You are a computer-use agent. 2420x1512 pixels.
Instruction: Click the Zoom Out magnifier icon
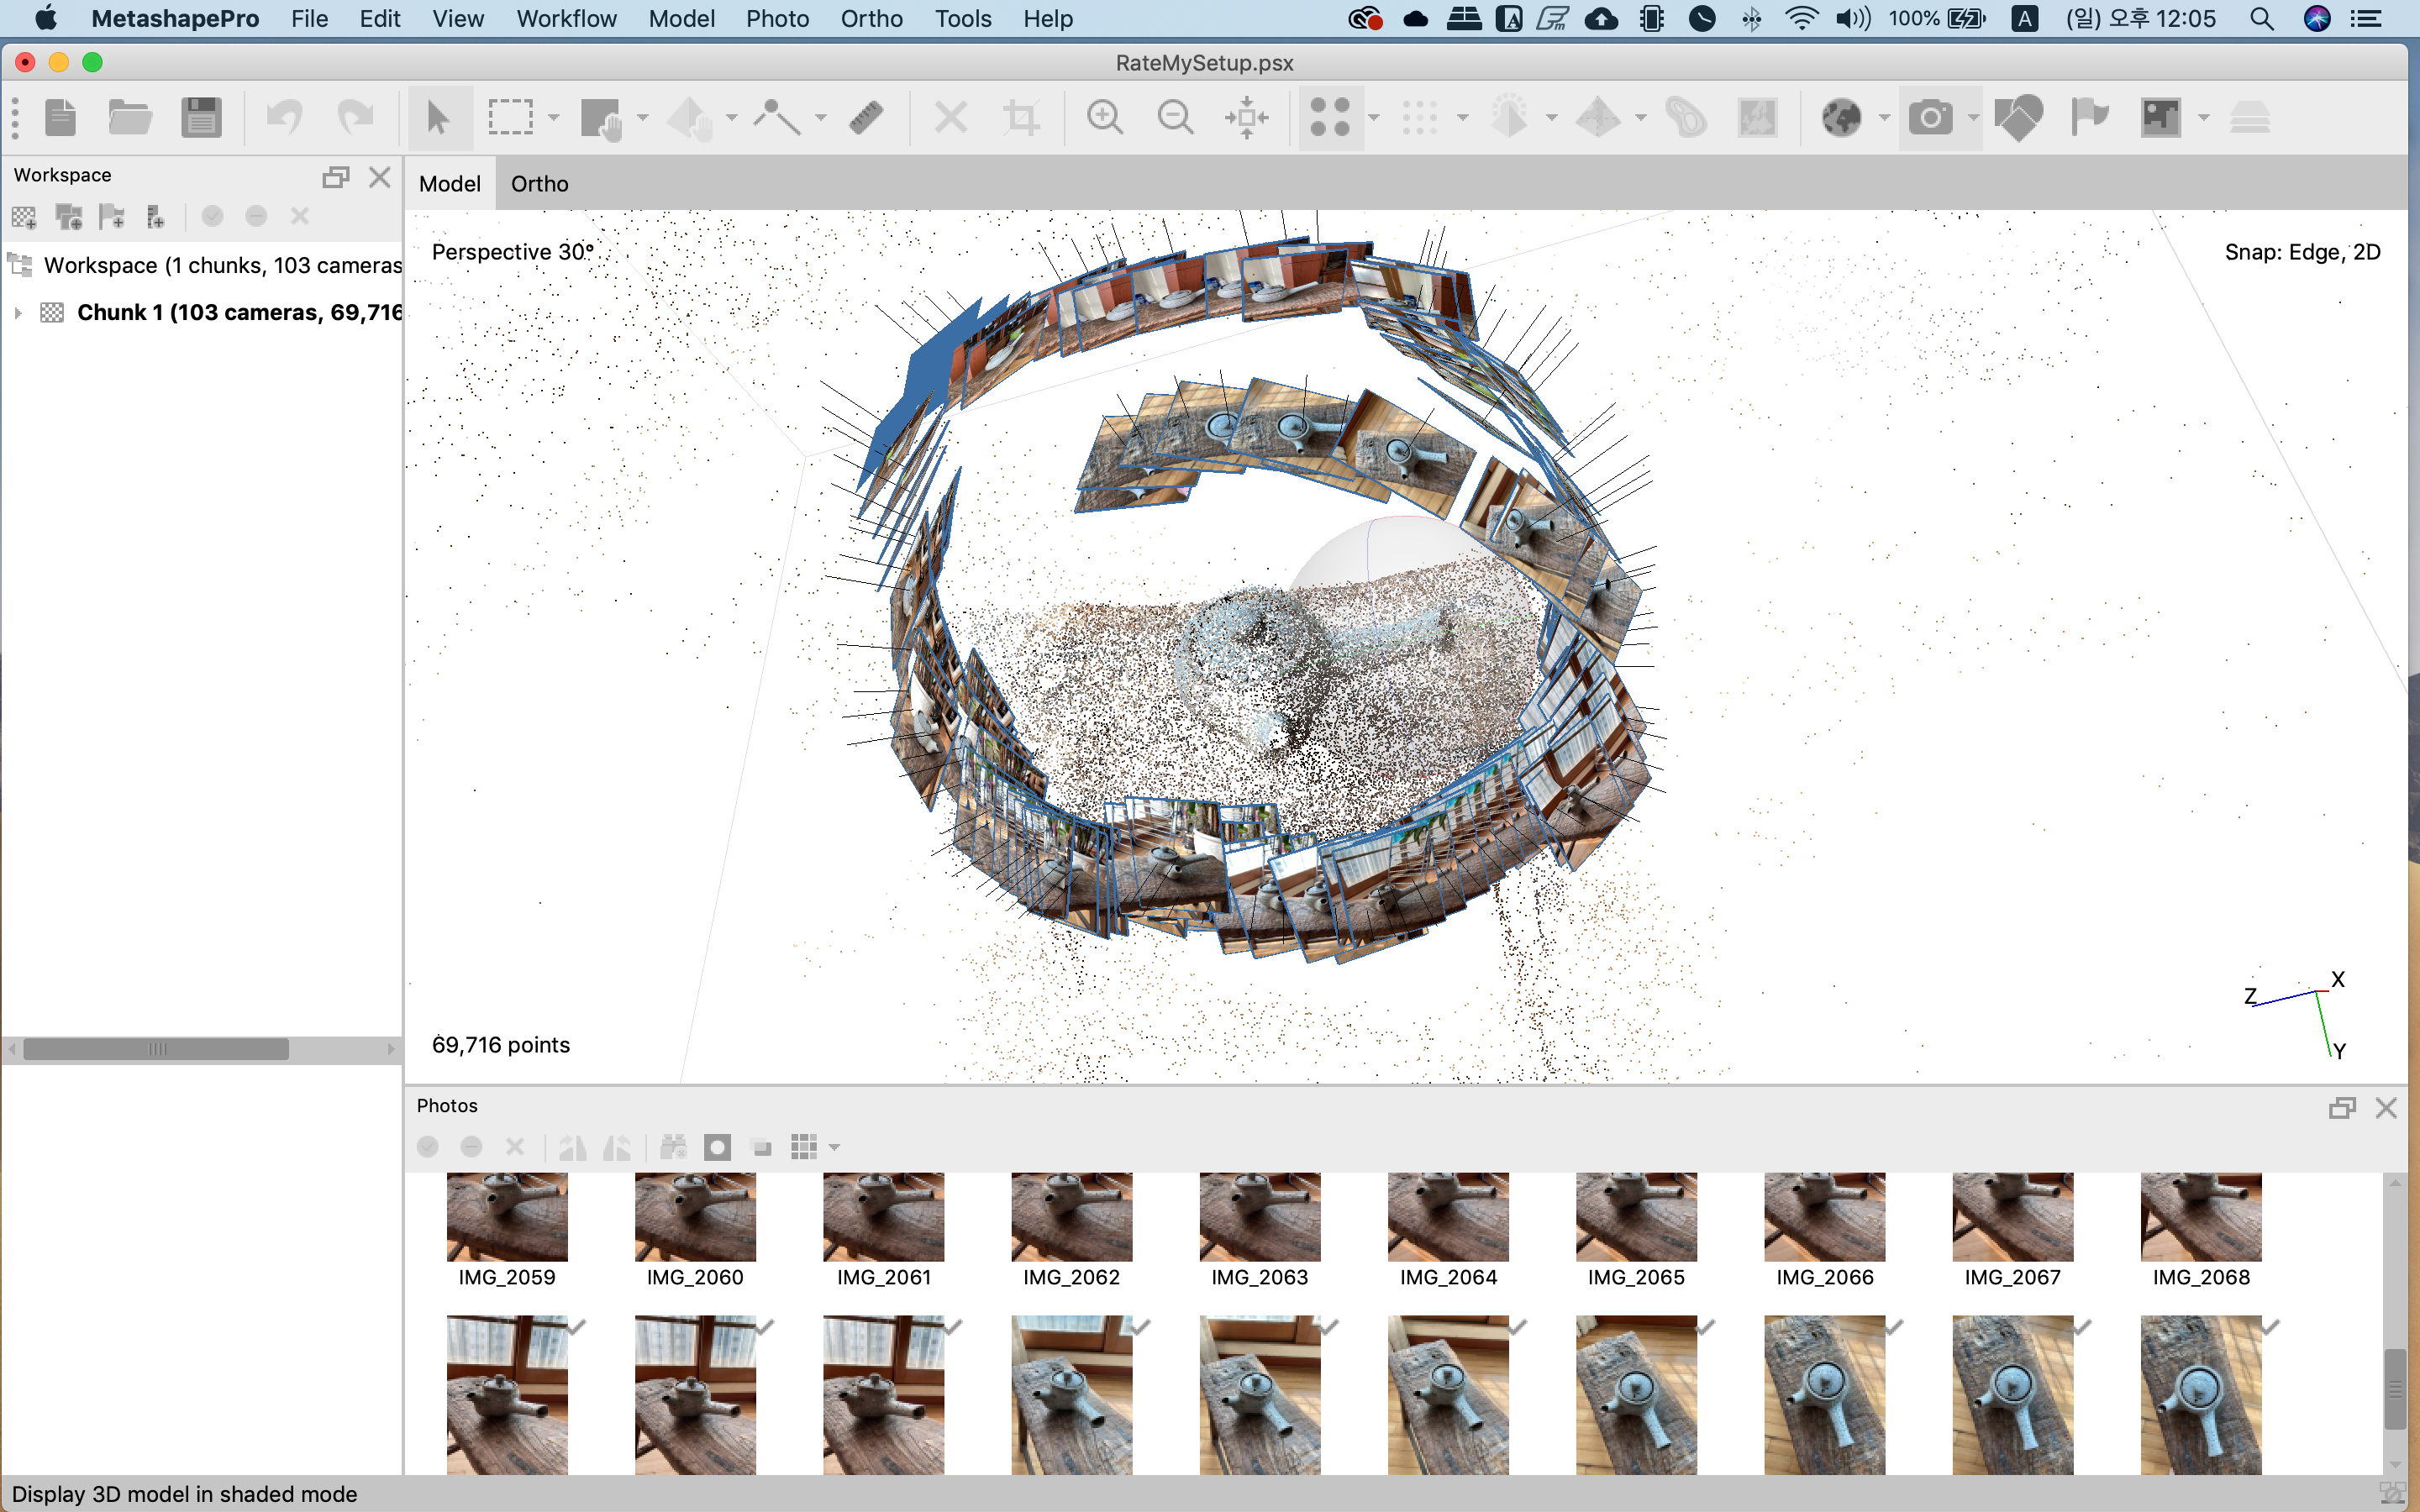pyautogui.click(x=1175, y=118)
